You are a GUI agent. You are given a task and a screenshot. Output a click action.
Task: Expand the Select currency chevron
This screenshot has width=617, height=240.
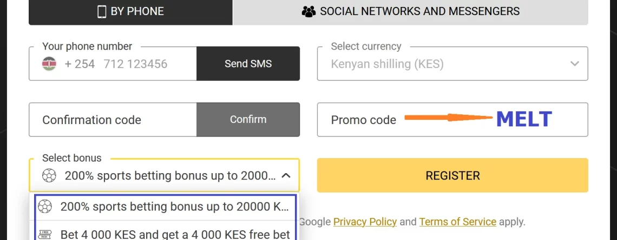pos(574,64)
